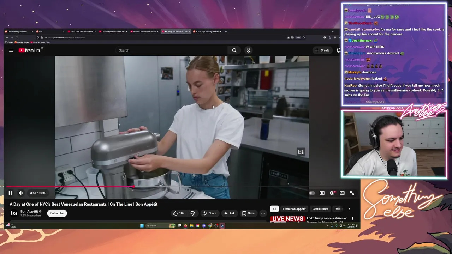This screenshot has height=254, width=452.
Task: Open the taskbar clock and date
Action: pos(351,226)
